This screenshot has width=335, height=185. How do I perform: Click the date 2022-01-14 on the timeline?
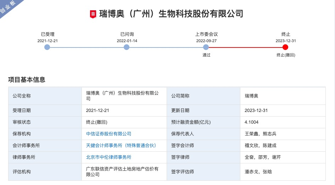coord(127,41)
